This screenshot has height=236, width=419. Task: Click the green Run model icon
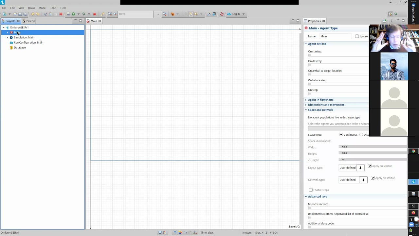click(x=73, y=14)
